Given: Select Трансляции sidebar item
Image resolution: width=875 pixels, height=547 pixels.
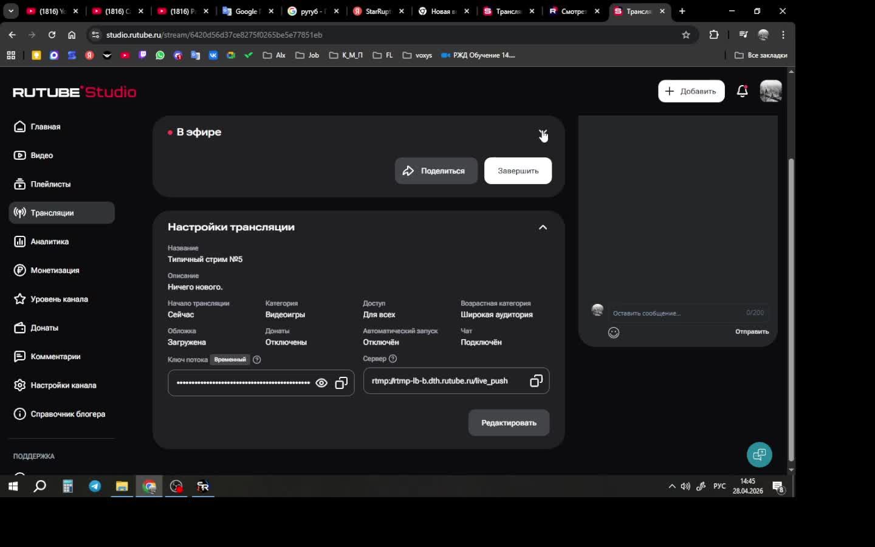Looking at the screenshot, I should pos(61,213).
